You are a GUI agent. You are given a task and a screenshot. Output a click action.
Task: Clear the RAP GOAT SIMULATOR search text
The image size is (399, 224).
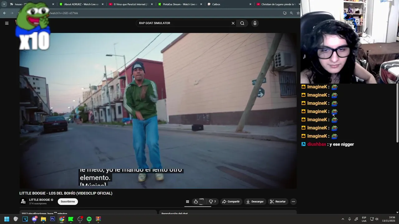click(233, 23)
